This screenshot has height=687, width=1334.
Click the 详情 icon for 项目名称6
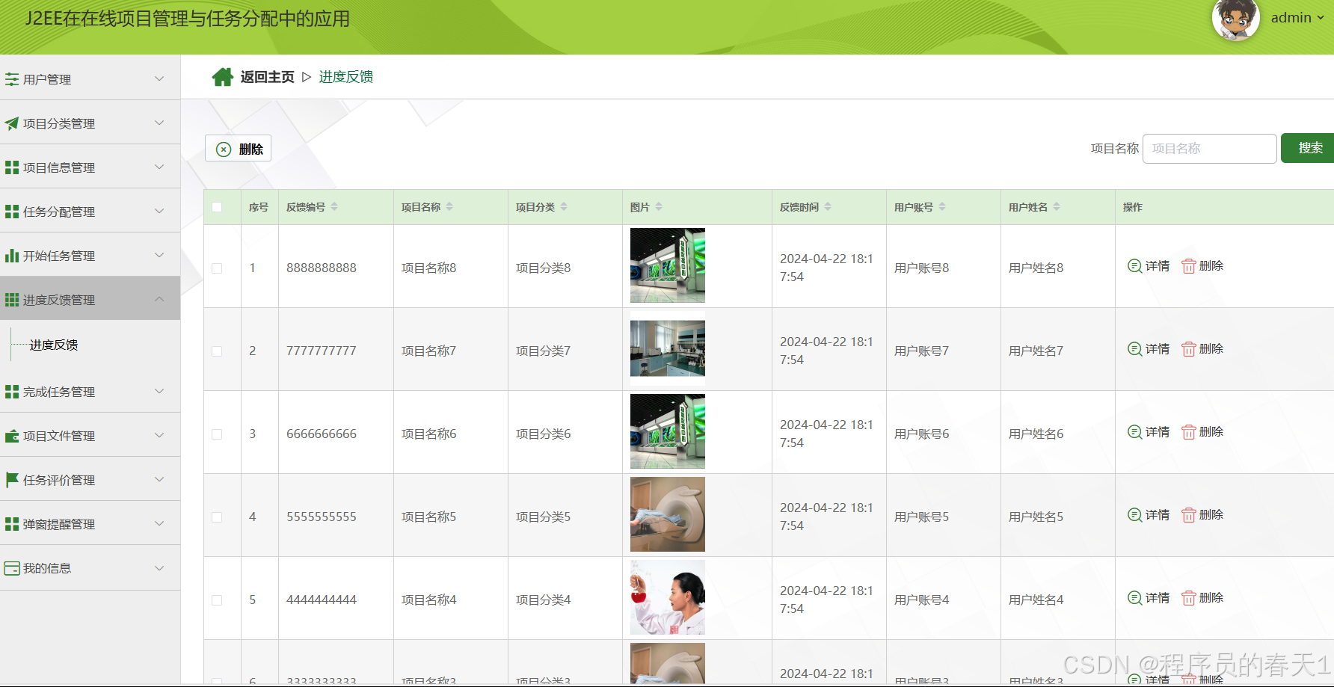[x=1134, y=432]
